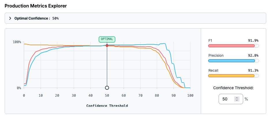The height and width of the screenshot is (118, 272).
Task: Click the green OPTIMAL badge on chart
Action: (107, 39)
